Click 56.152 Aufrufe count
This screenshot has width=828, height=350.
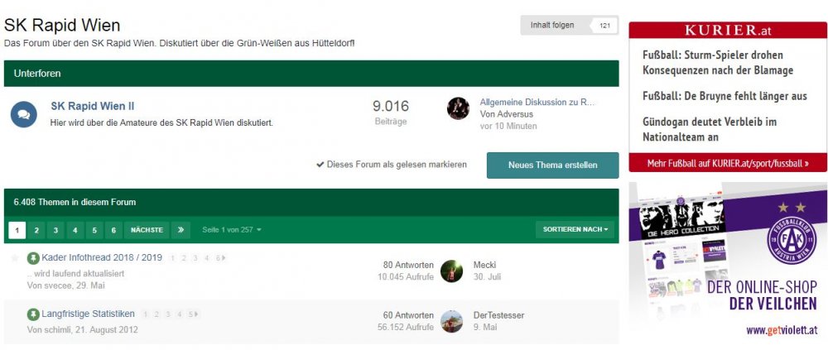point(406,327)
